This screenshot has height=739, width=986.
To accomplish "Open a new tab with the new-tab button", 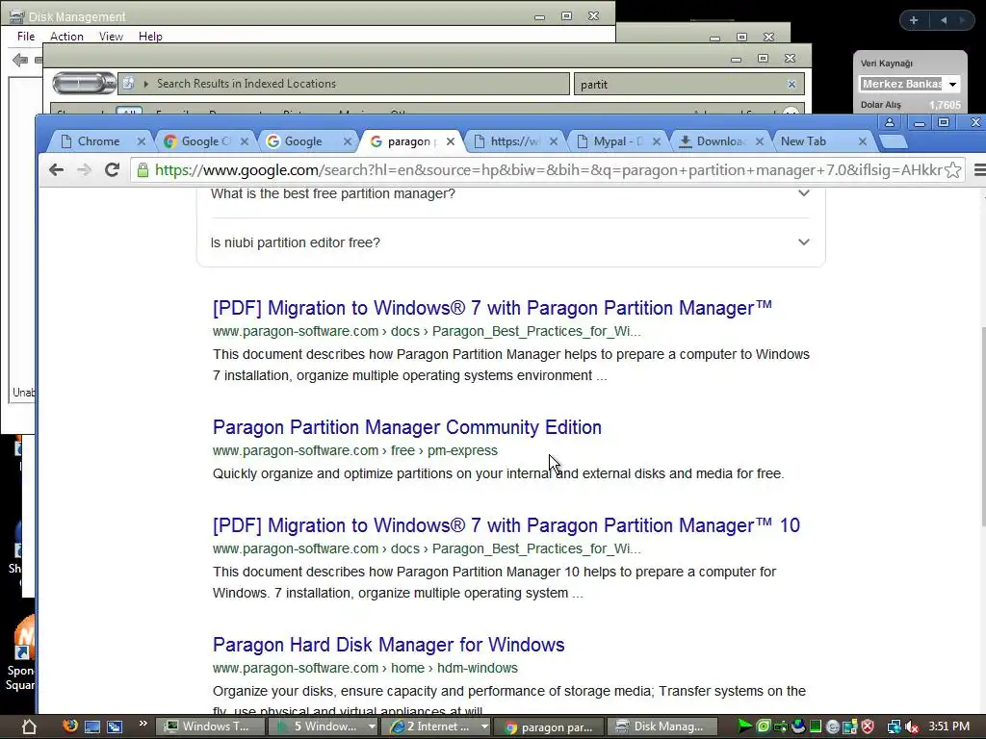I will coord(893,142).
